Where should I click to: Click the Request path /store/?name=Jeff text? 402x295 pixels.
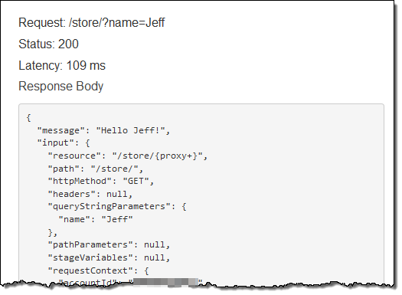(117, 23)
